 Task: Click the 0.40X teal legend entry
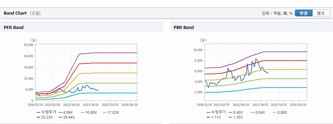pyautogui.click(x=236, y=112)
